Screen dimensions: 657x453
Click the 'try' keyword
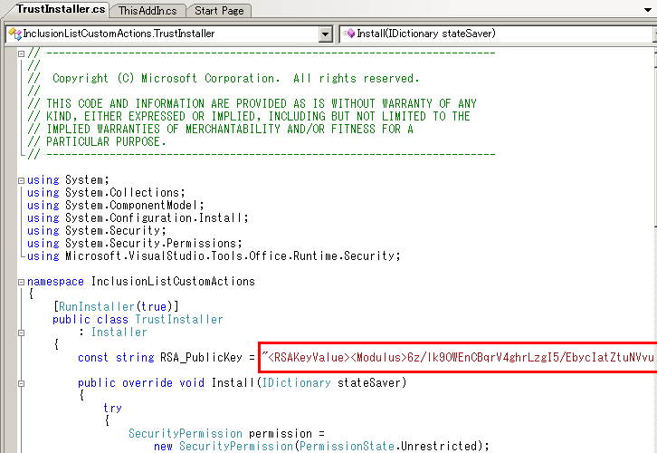pyautogui.click(x=112, y=408)
